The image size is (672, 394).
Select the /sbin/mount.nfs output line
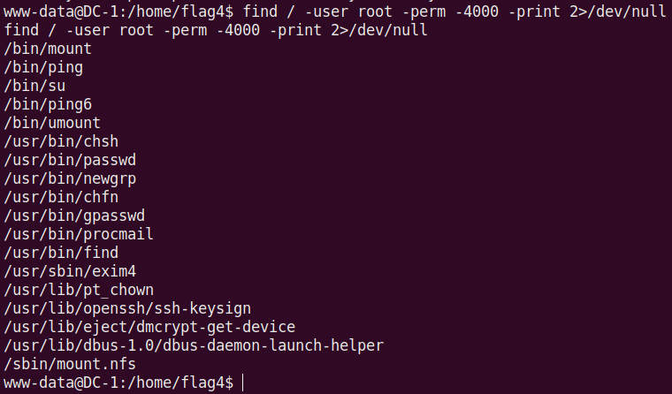(70, 364)
